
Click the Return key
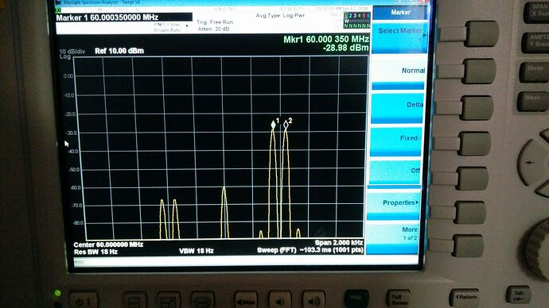[x=465, y=297]
